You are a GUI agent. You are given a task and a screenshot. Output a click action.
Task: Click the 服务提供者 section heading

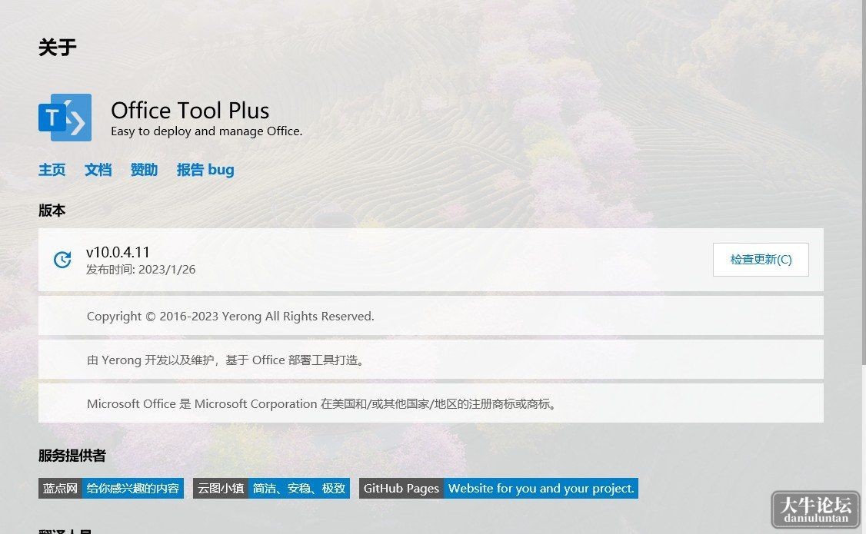click(x=72, y=456)
